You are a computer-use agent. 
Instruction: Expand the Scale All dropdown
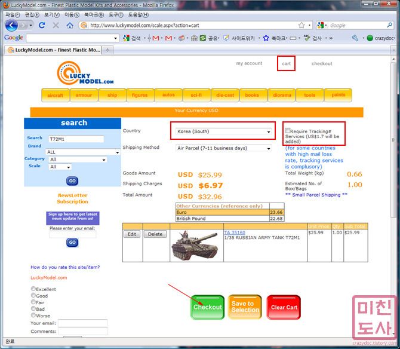coord(60,167)
